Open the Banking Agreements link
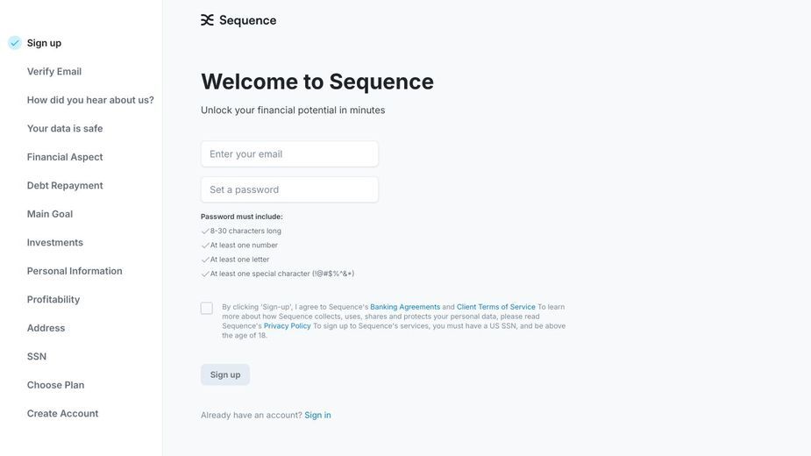 point(405,307)
